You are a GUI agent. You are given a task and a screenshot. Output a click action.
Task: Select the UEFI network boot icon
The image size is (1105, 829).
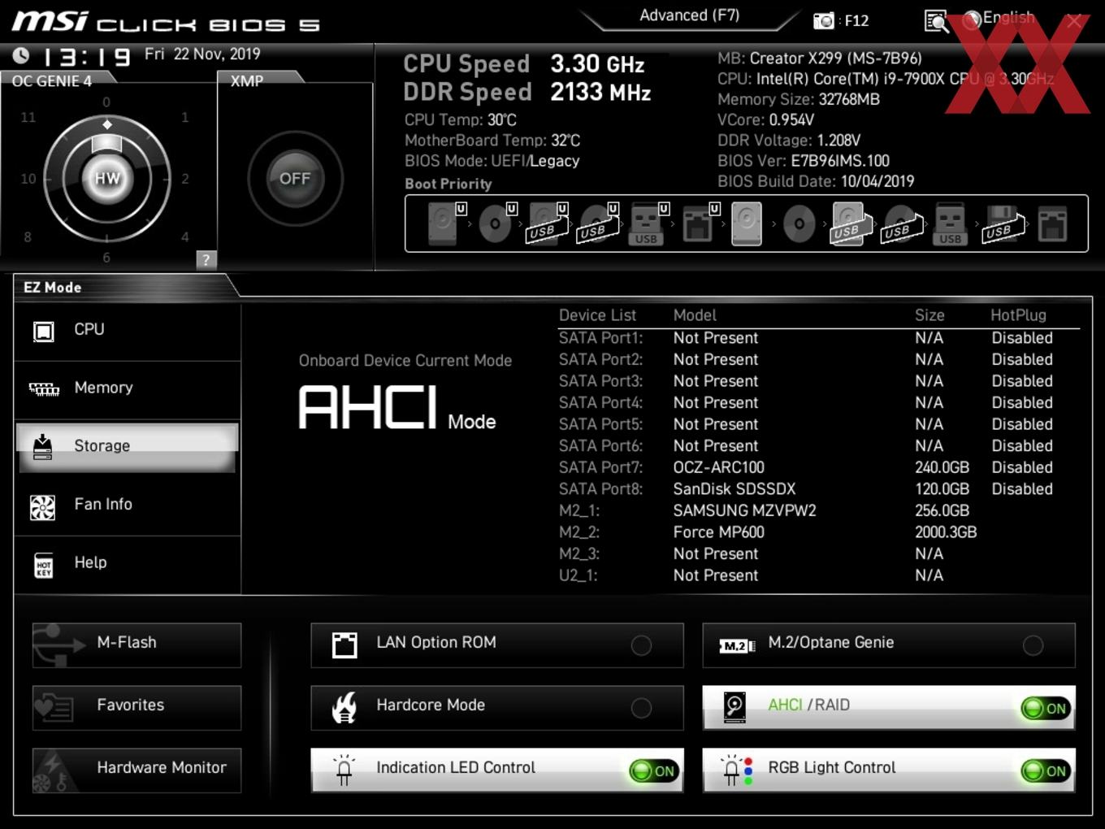tap(700, 224)
